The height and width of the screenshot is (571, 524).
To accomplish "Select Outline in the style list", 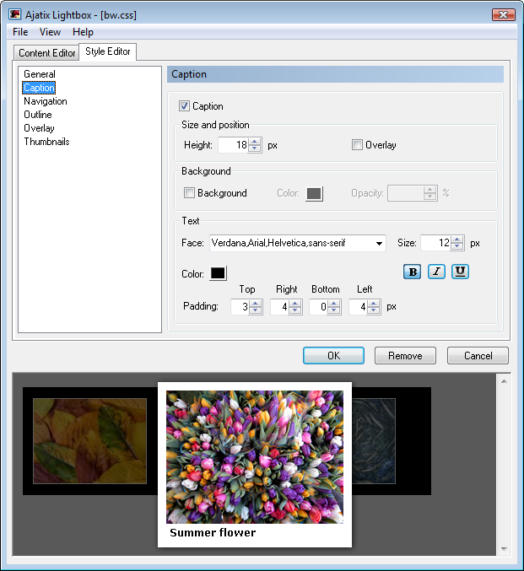I will point(38,115).
